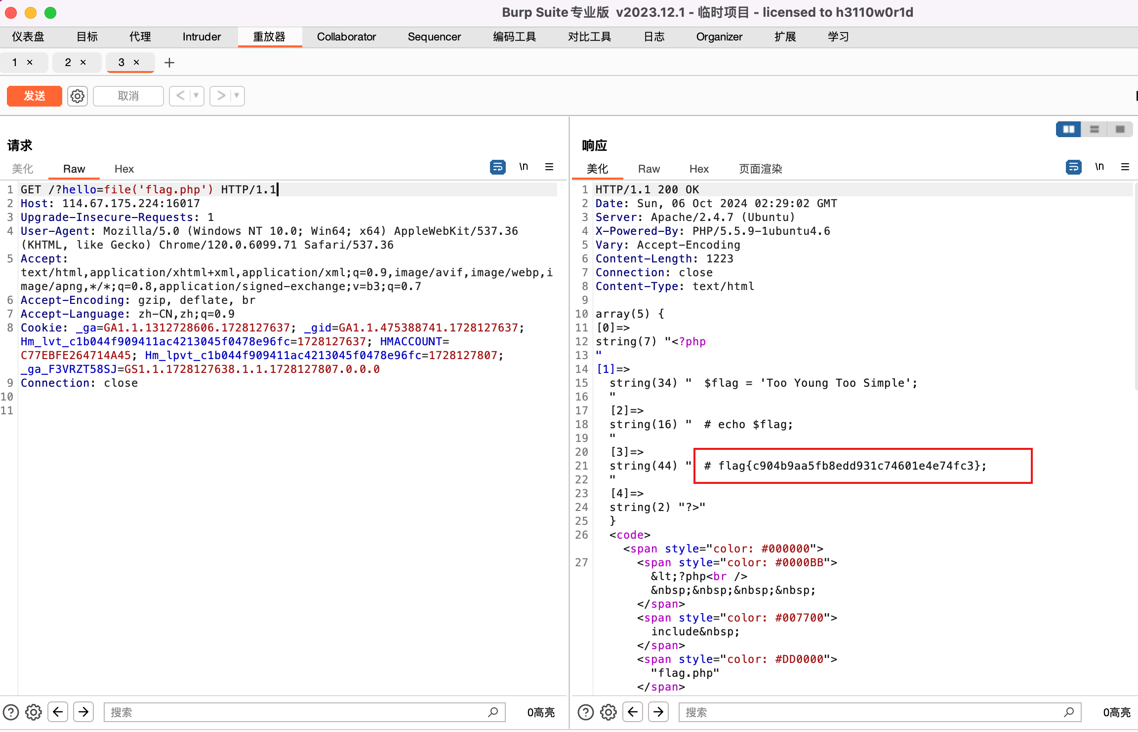Open the response panel hamburger menu
The image size is (1138, 732).
(1125, 167)
